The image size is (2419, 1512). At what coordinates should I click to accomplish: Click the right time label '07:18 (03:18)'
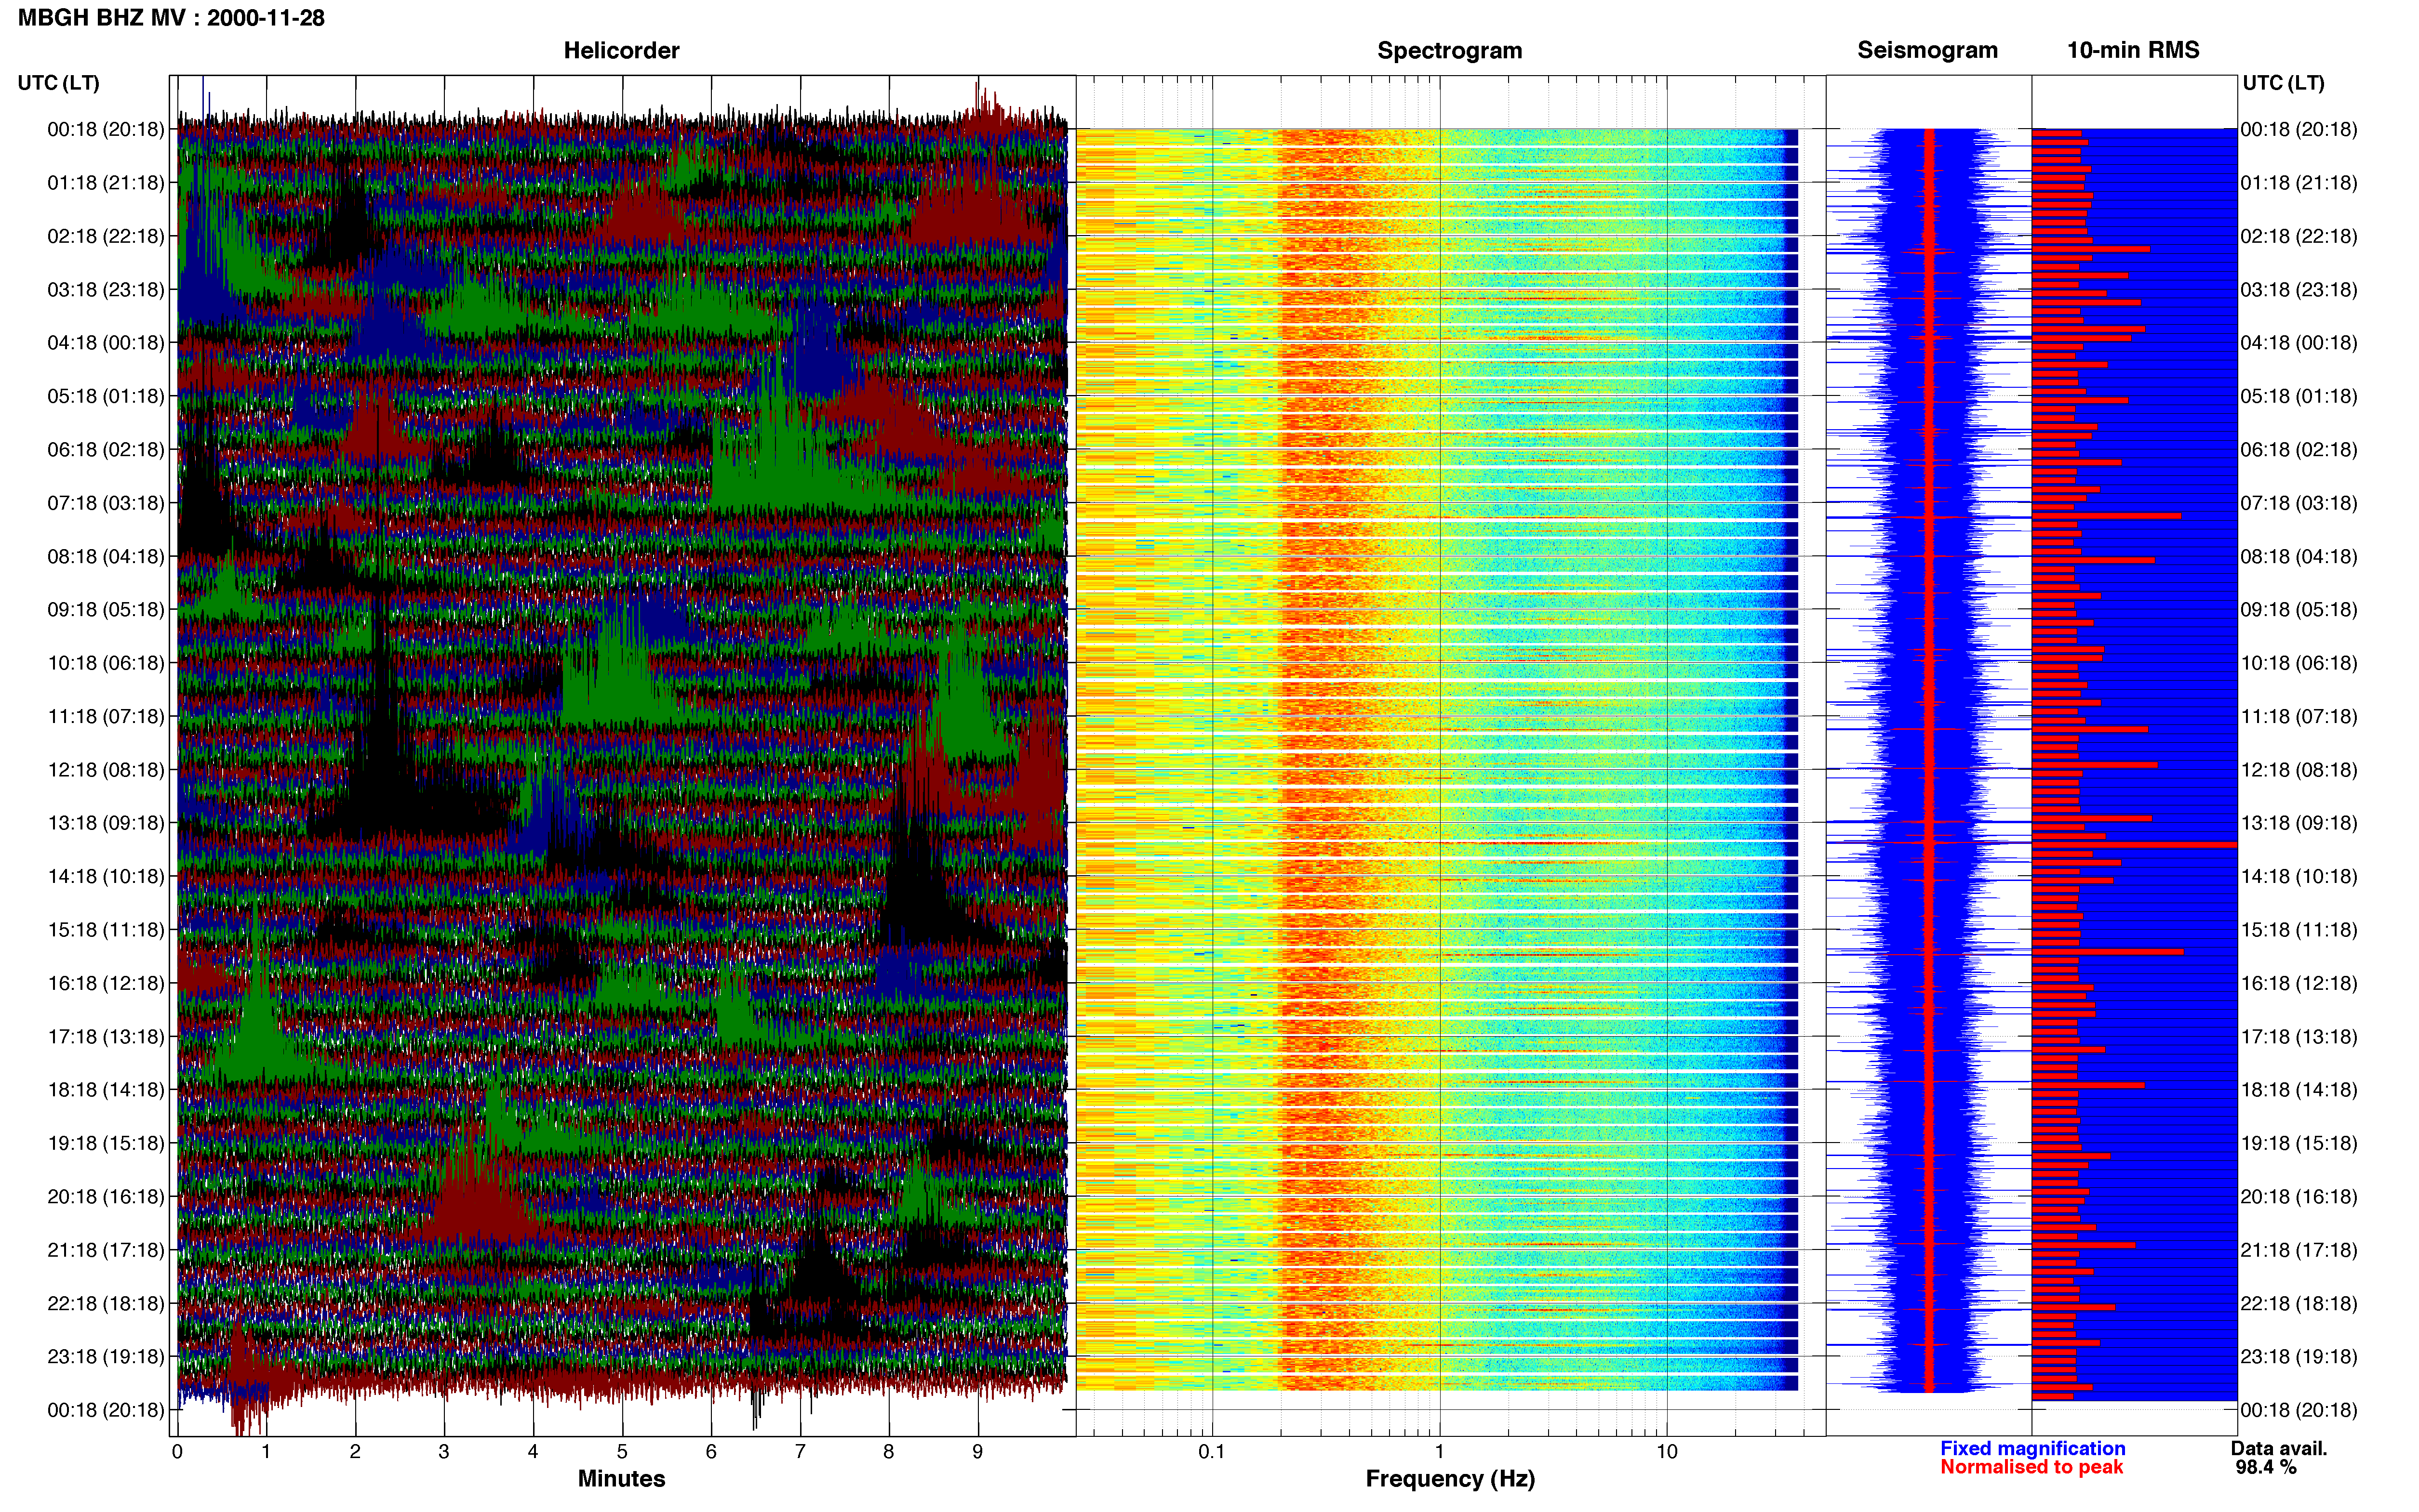point(2299,503)
